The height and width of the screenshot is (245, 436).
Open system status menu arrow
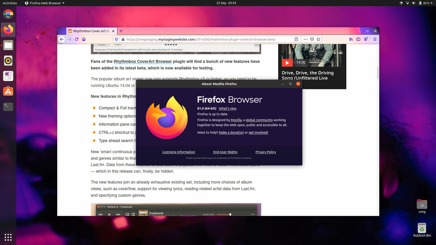click(x=431, y=3)
